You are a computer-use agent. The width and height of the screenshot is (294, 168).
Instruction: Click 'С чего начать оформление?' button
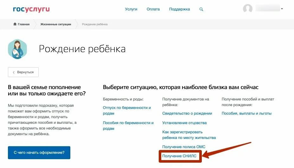tap(39, 153)
